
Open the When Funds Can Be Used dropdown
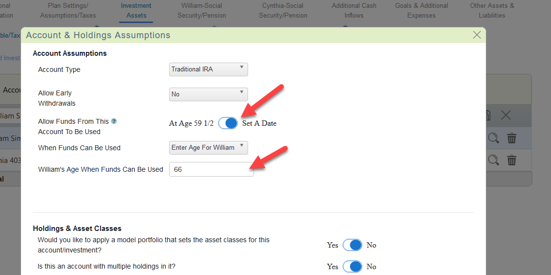(208, 148)
